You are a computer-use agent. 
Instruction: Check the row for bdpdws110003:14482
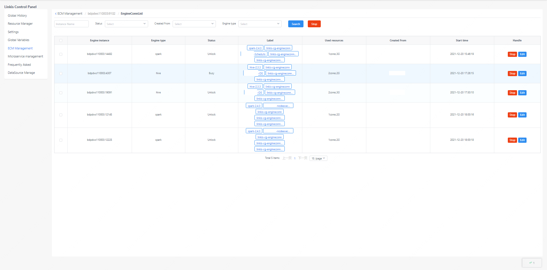coord(61,54)
